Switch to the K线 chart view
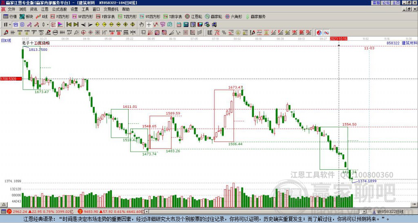The width and height of the screenshot is (418, 223). pos(41,16)
